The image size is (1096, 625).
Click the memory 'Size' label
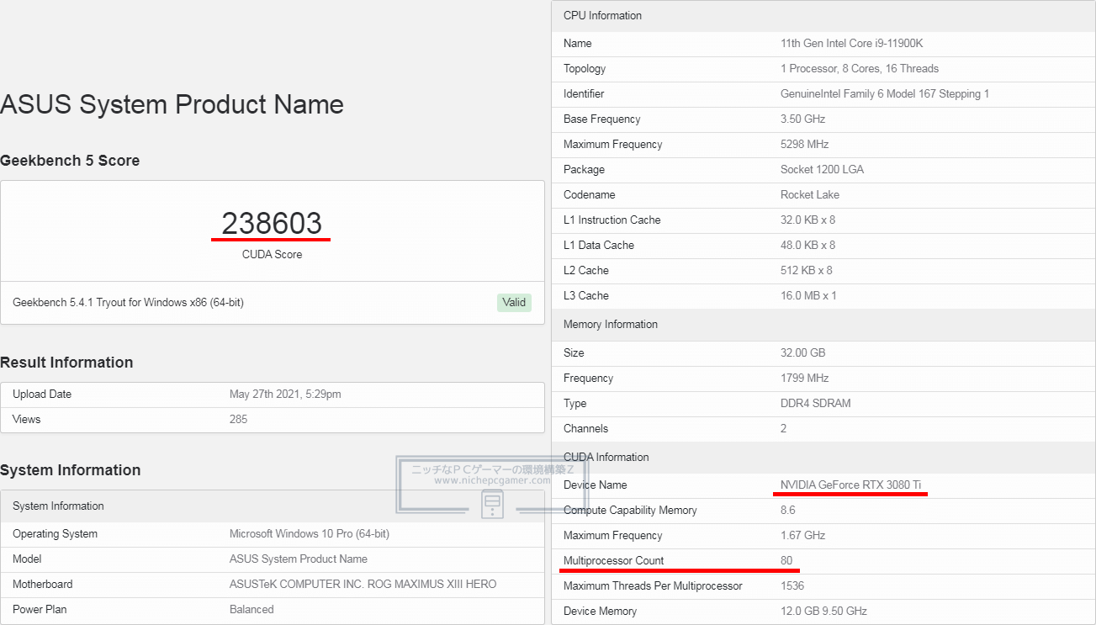pos(574,353)
